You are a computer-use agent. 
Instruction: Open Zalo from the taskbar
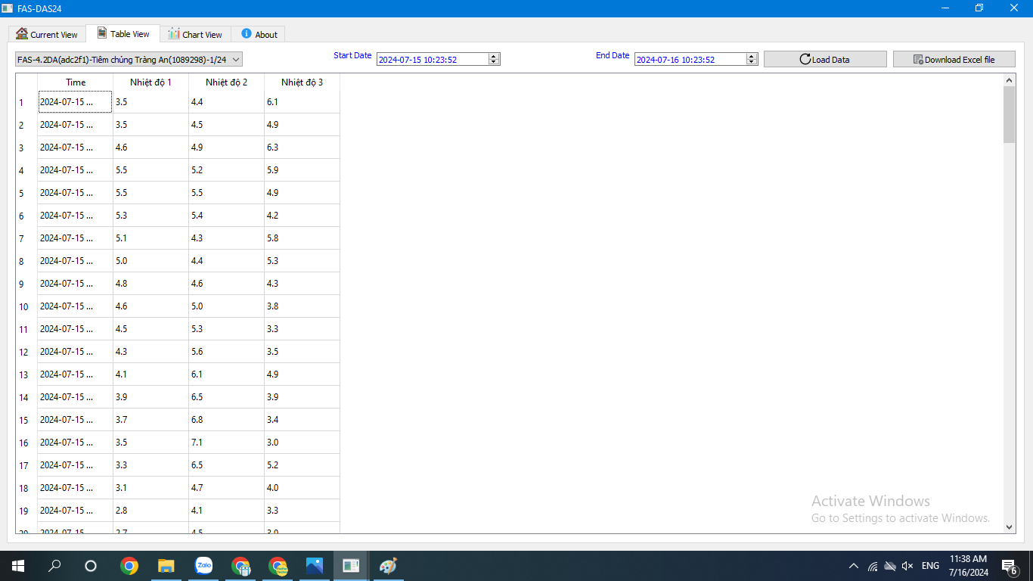[203, 565]
